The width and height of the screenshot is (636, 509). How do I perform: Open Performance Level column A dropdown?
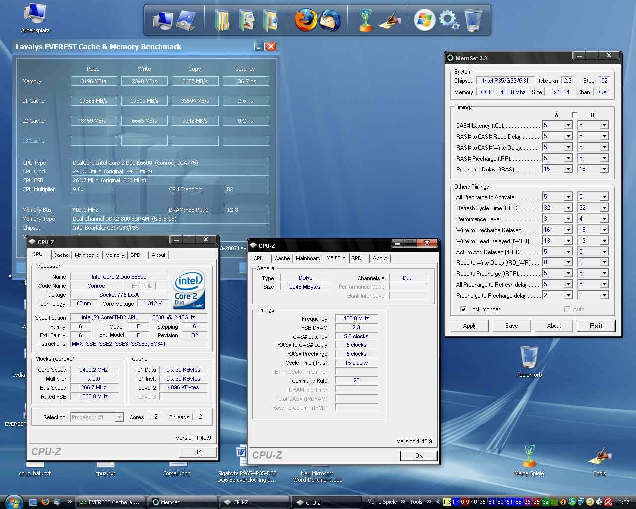[x=568, y=219]
